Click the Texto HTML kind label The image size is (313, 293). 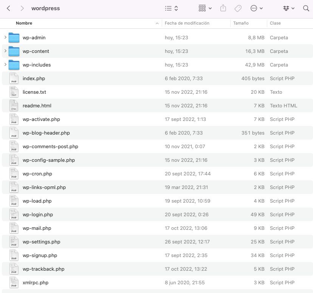[284, 105]
